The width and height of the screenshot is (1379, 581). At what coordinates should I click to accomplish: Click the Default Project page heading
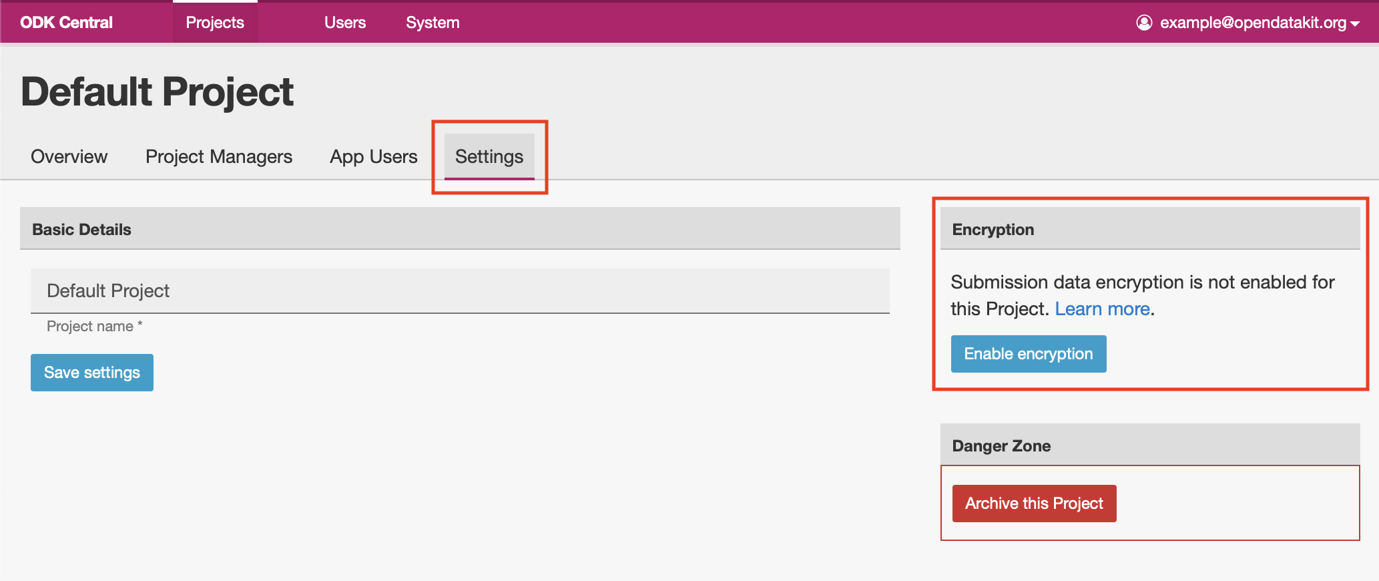coord(158,91)
